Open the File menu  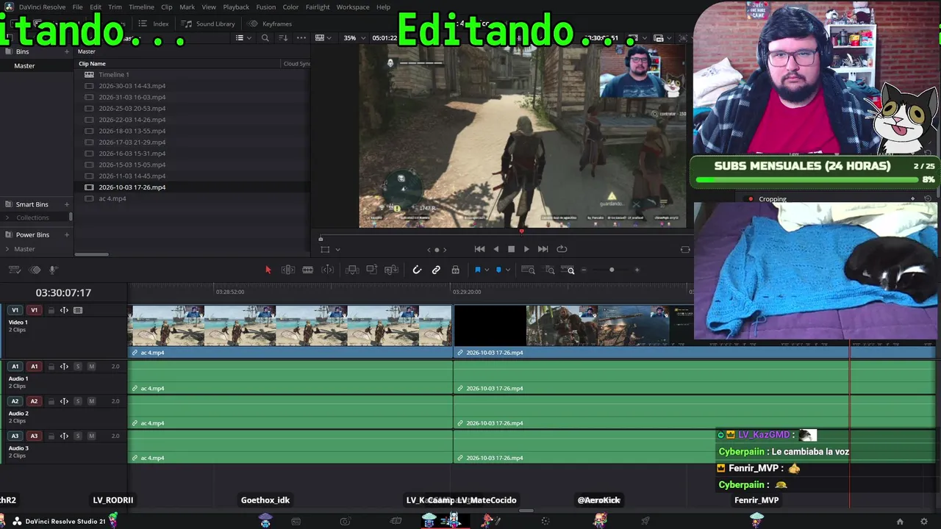pyautogui.click(x=77, y=7)
